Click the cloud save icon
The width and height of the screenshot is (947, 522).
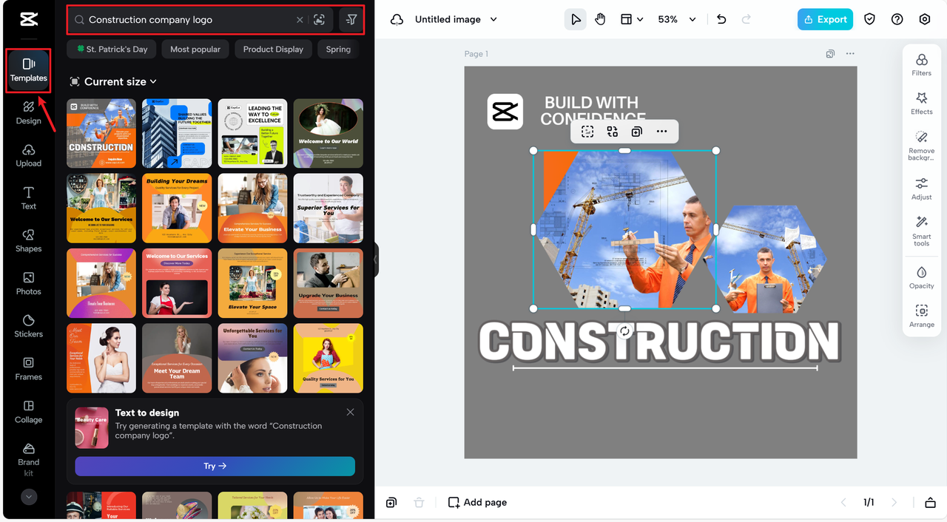[397, 20]
